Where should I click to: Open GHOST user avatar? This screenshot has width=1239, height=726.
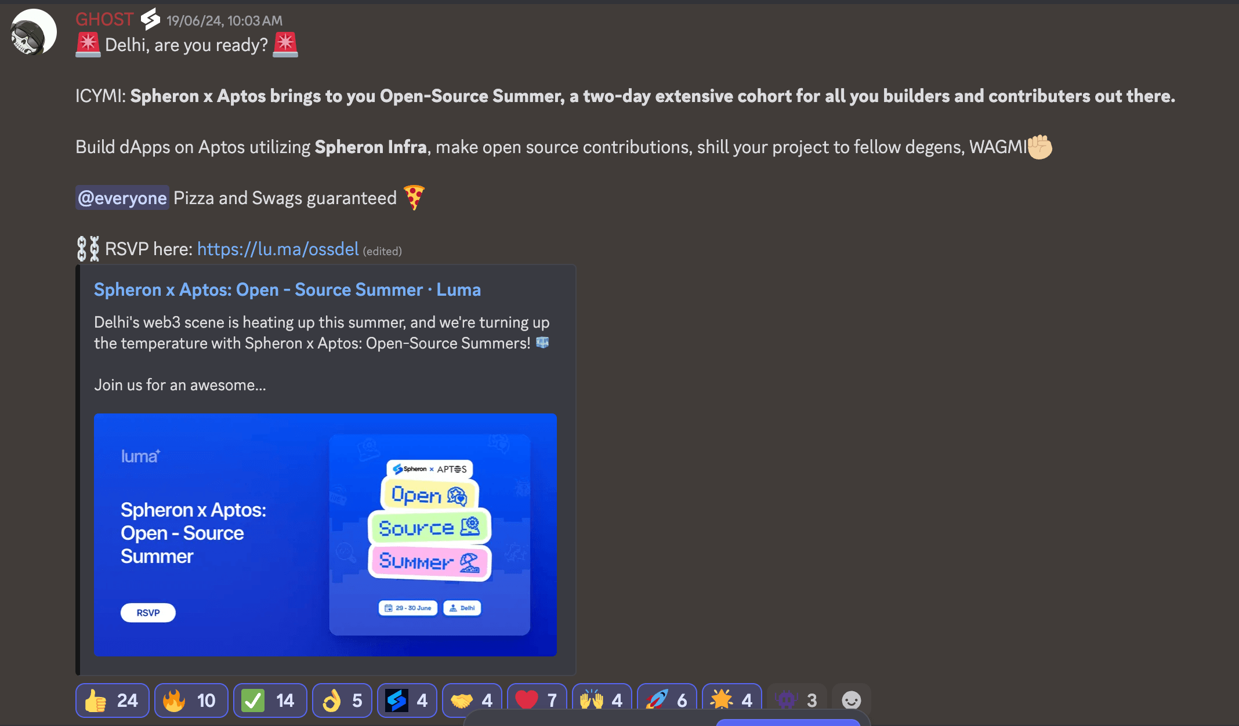33,32
